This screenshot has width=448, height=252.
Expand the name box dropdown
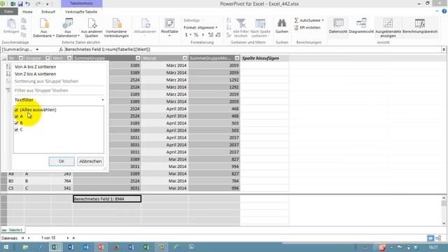[x=37, y=50]
